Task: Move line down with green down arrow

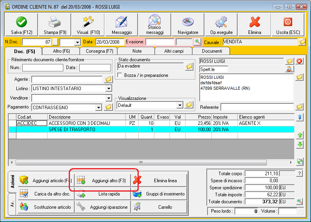Action: [300, 144]
